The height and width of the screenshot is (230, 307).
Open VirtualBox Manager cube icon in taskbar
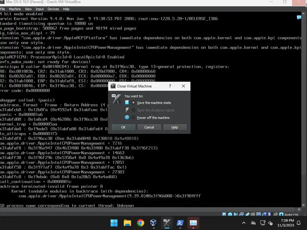tap(153, 223)
